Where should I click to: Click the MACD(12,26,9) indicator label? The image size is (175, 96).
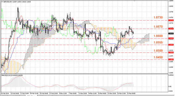[6, 75]
